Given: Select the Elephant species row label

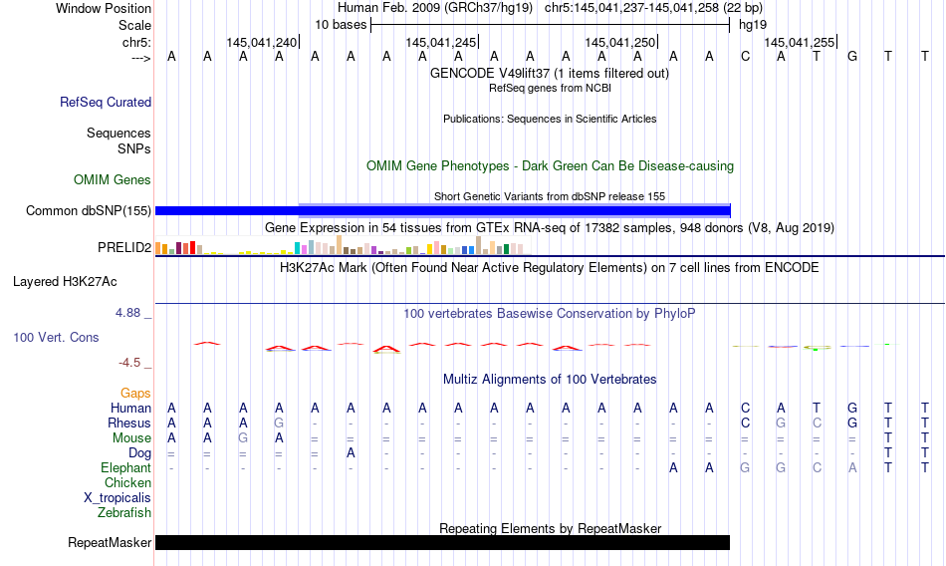Looking at the screenshot, I should [126, 468].
